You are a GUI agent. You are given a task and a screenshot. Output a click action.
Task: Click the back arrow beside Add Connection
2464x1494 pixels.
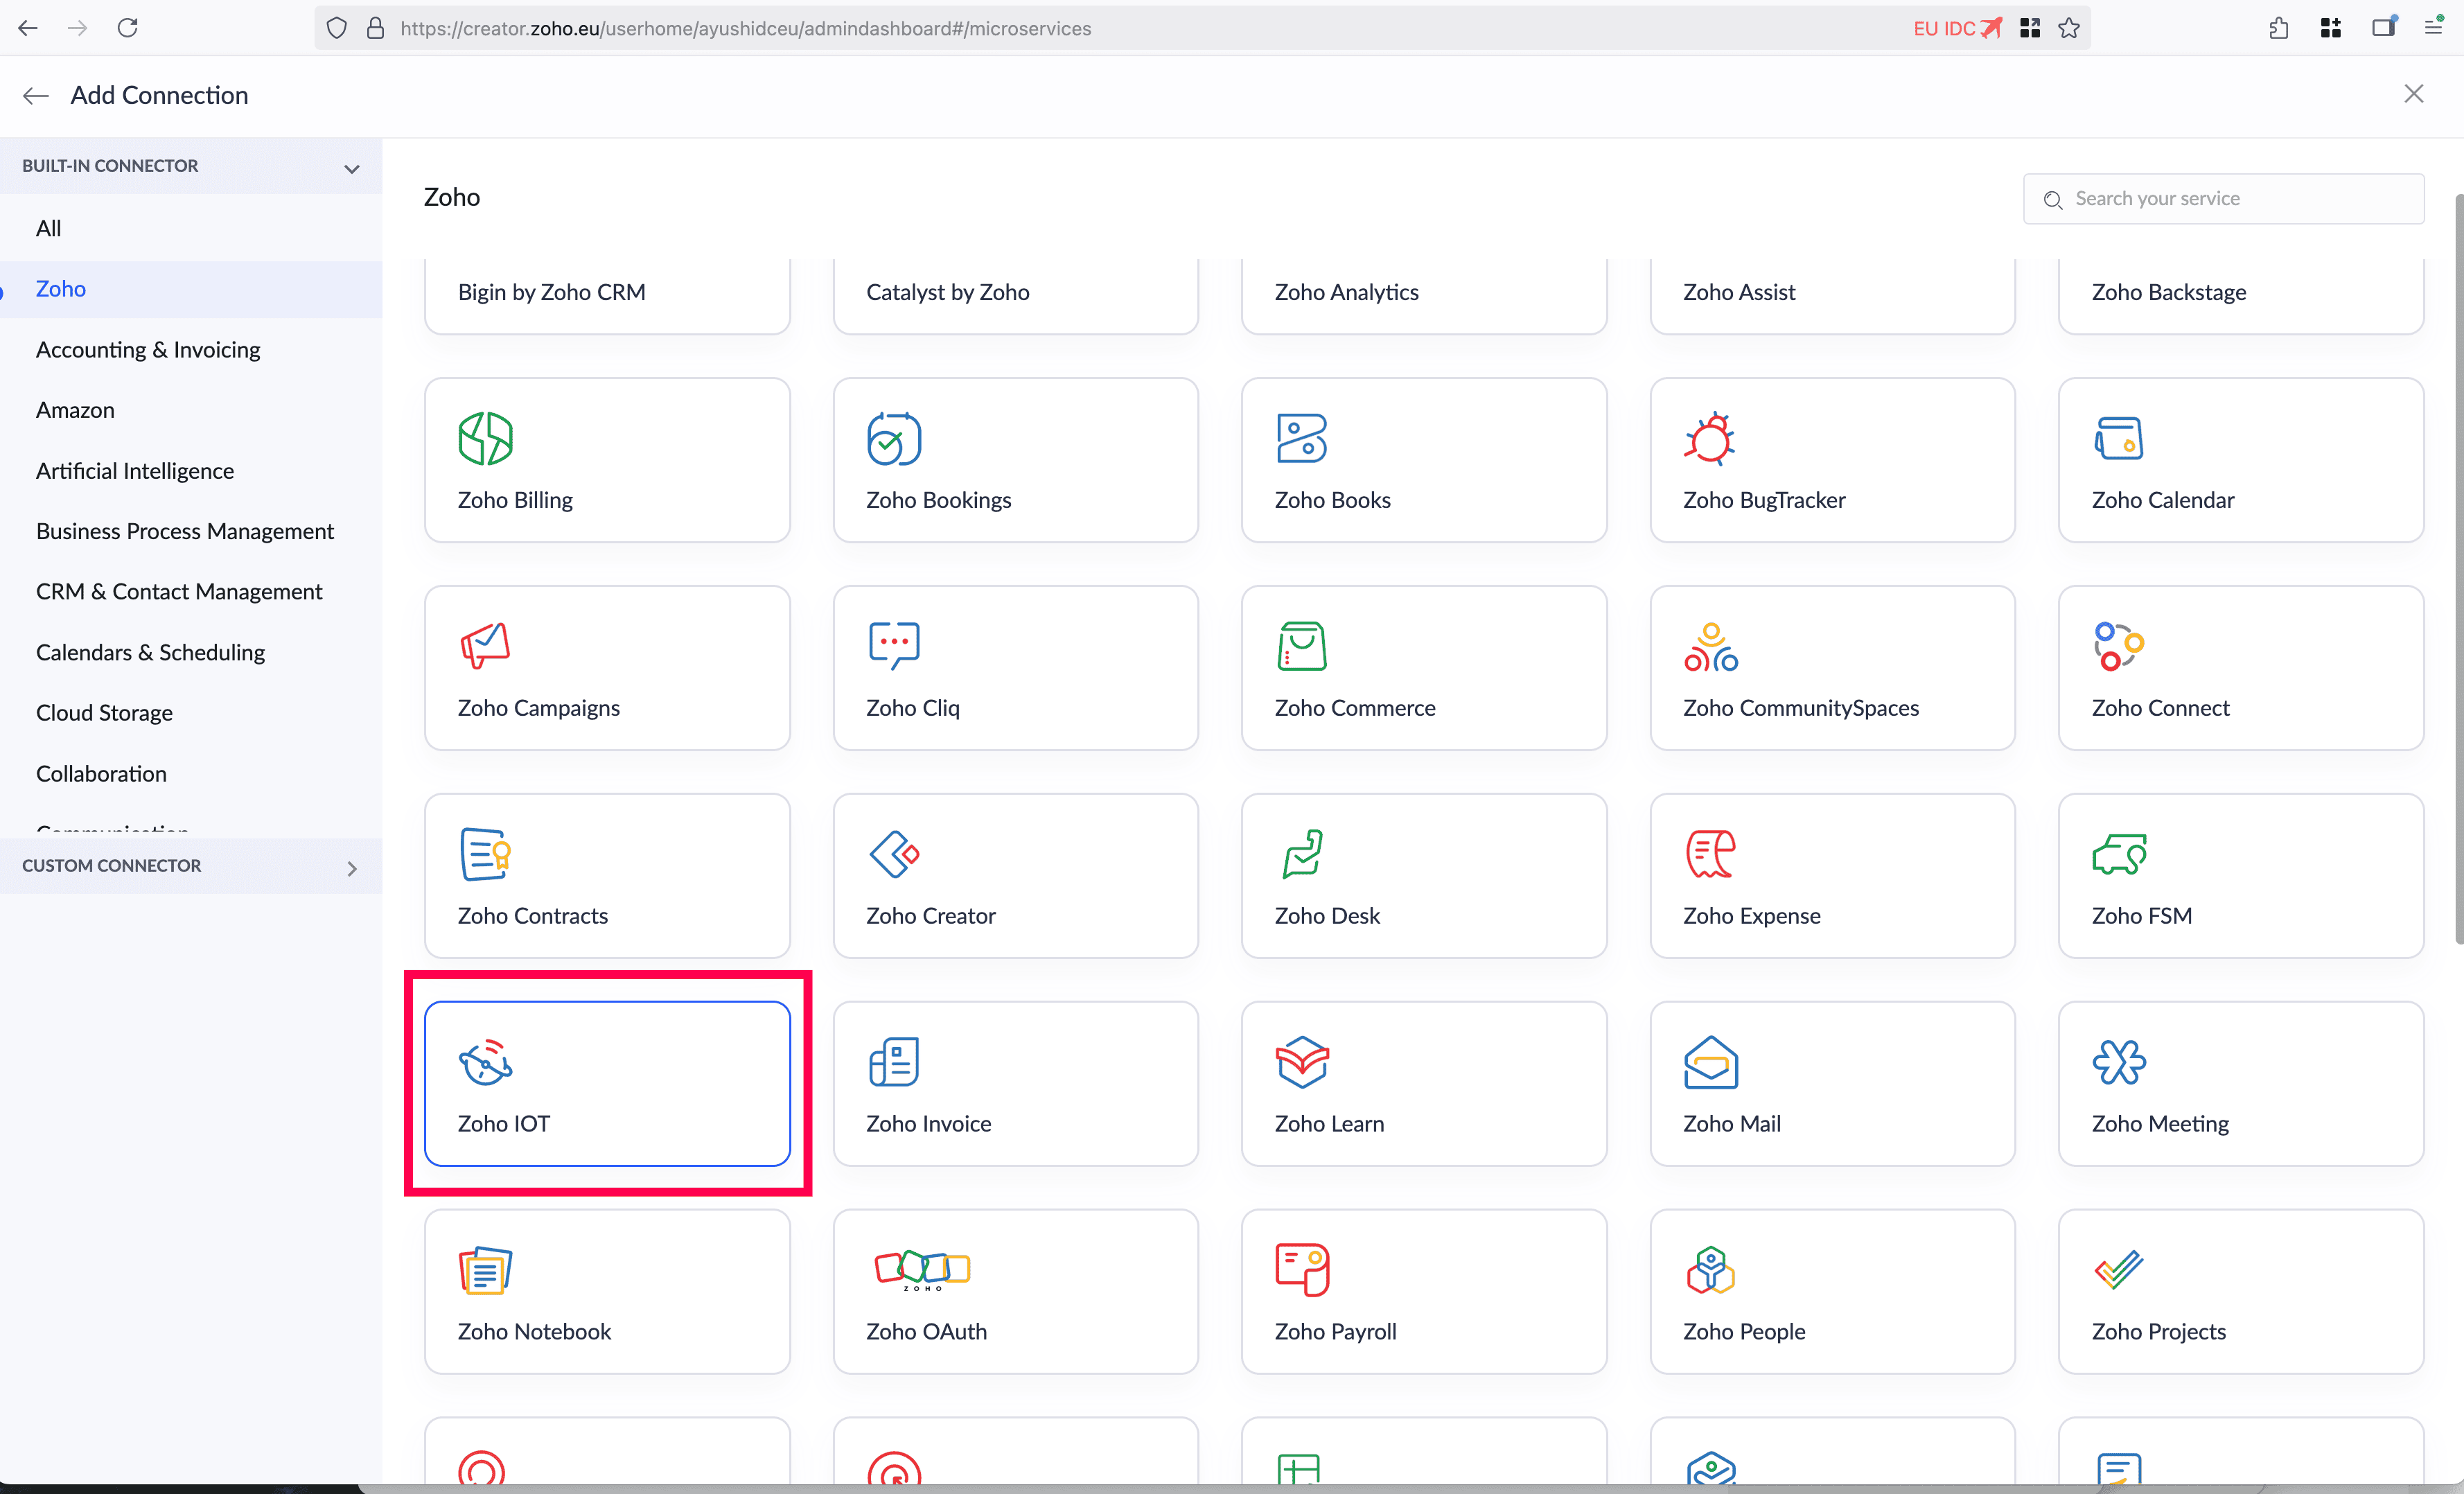[36, 96]
